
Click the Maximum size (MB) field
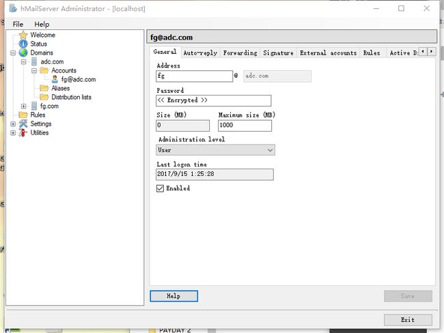245,126
